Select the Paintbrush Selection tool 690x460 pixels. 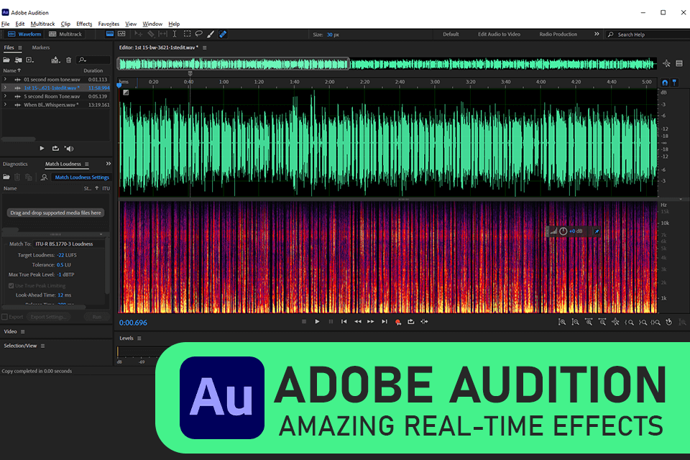pyautogui.click(x=211, y=34)
